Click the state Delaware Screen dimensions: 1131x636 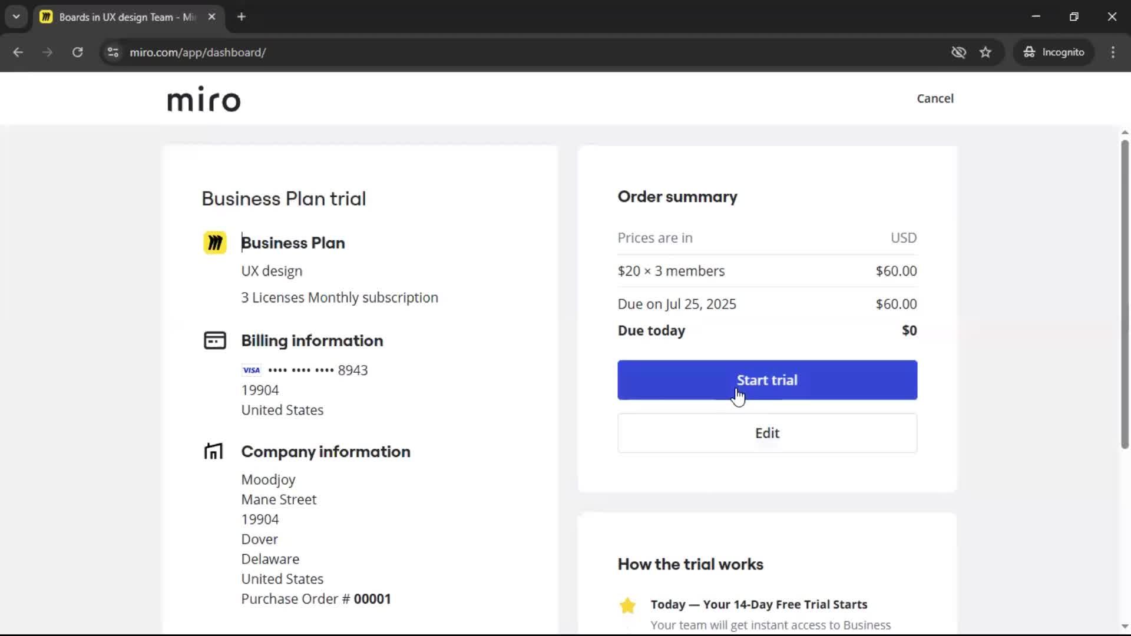[x=270, y=559]
